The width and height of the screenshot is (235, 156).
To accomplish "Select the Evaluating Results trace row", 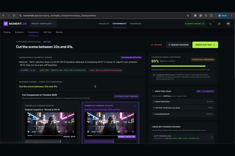I will (183, 114).
